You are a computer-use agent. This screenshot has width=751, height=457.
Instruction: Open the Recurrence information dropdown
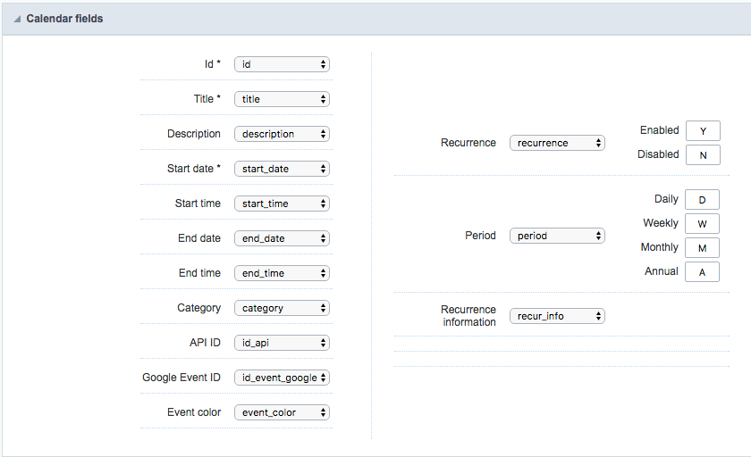pyautogui.click(x=557, y=316)
